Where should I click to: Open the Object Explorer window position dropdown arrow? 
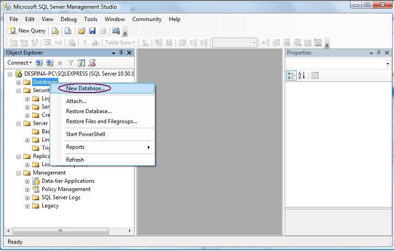[x=113, y=53]
